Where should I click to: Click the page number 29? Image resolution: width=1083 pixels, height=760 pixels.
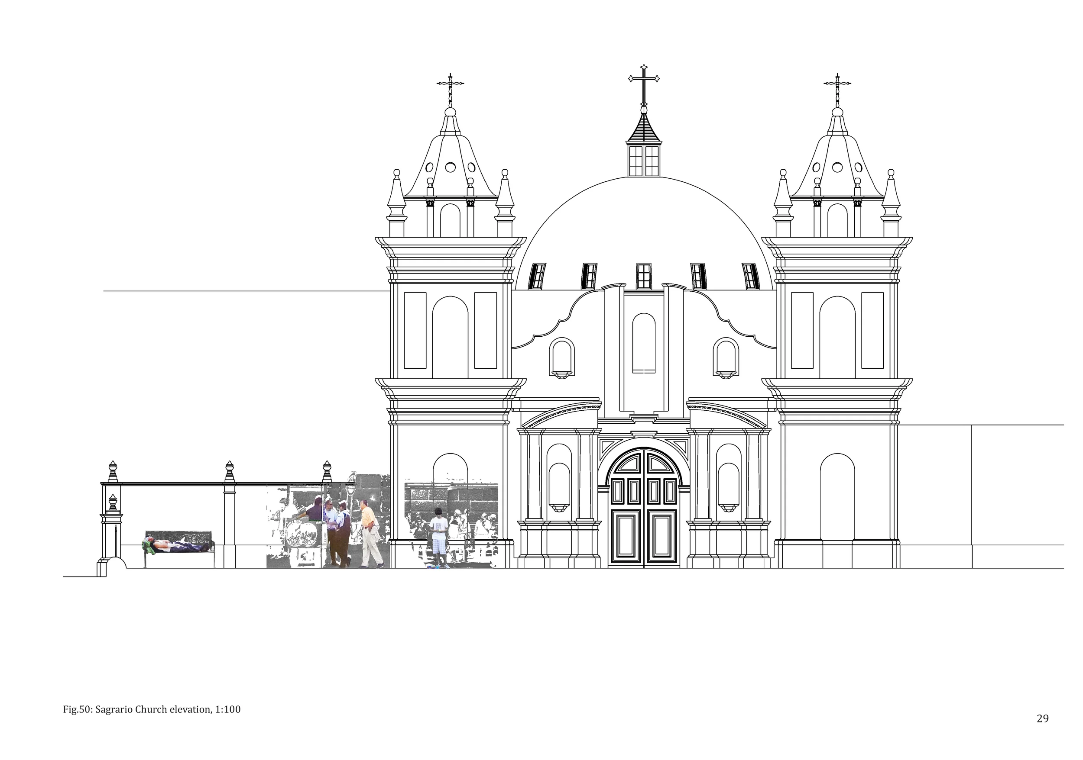[x=1042, y=718]
